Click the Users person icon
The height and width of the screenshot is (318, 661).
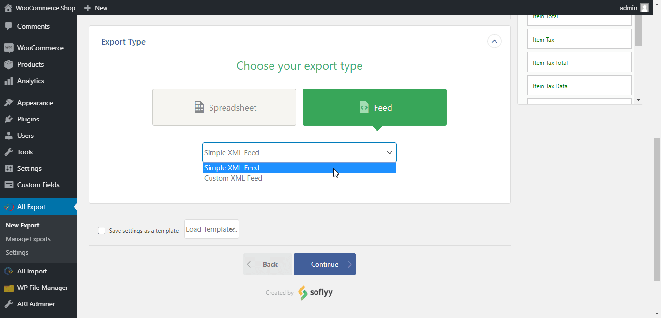point(8,136)
